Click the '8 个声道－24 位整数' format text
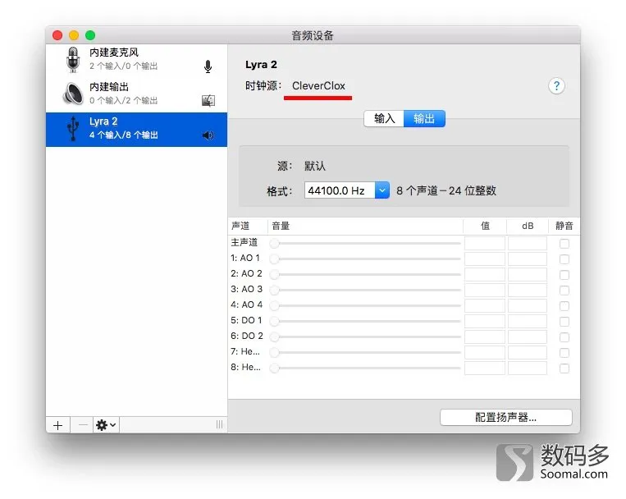The height and width of the screenshot is (499, 626). [446, 190]
